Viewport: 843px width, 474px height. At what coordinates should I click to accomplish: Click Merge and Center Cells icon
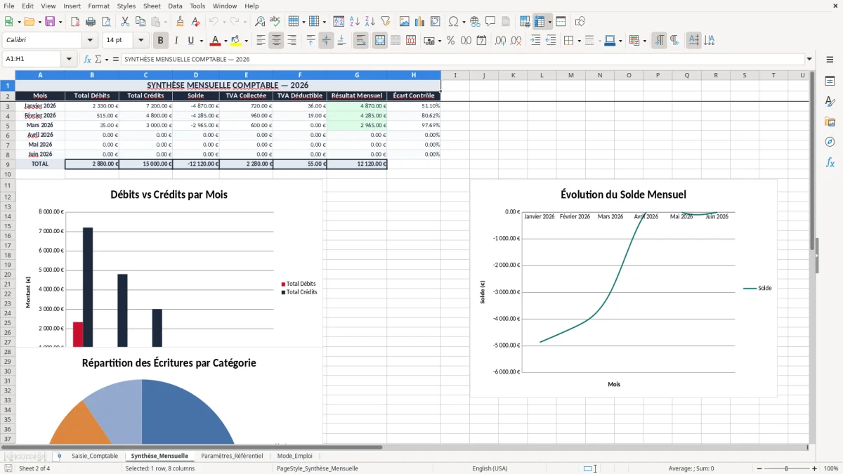point(380,41)
